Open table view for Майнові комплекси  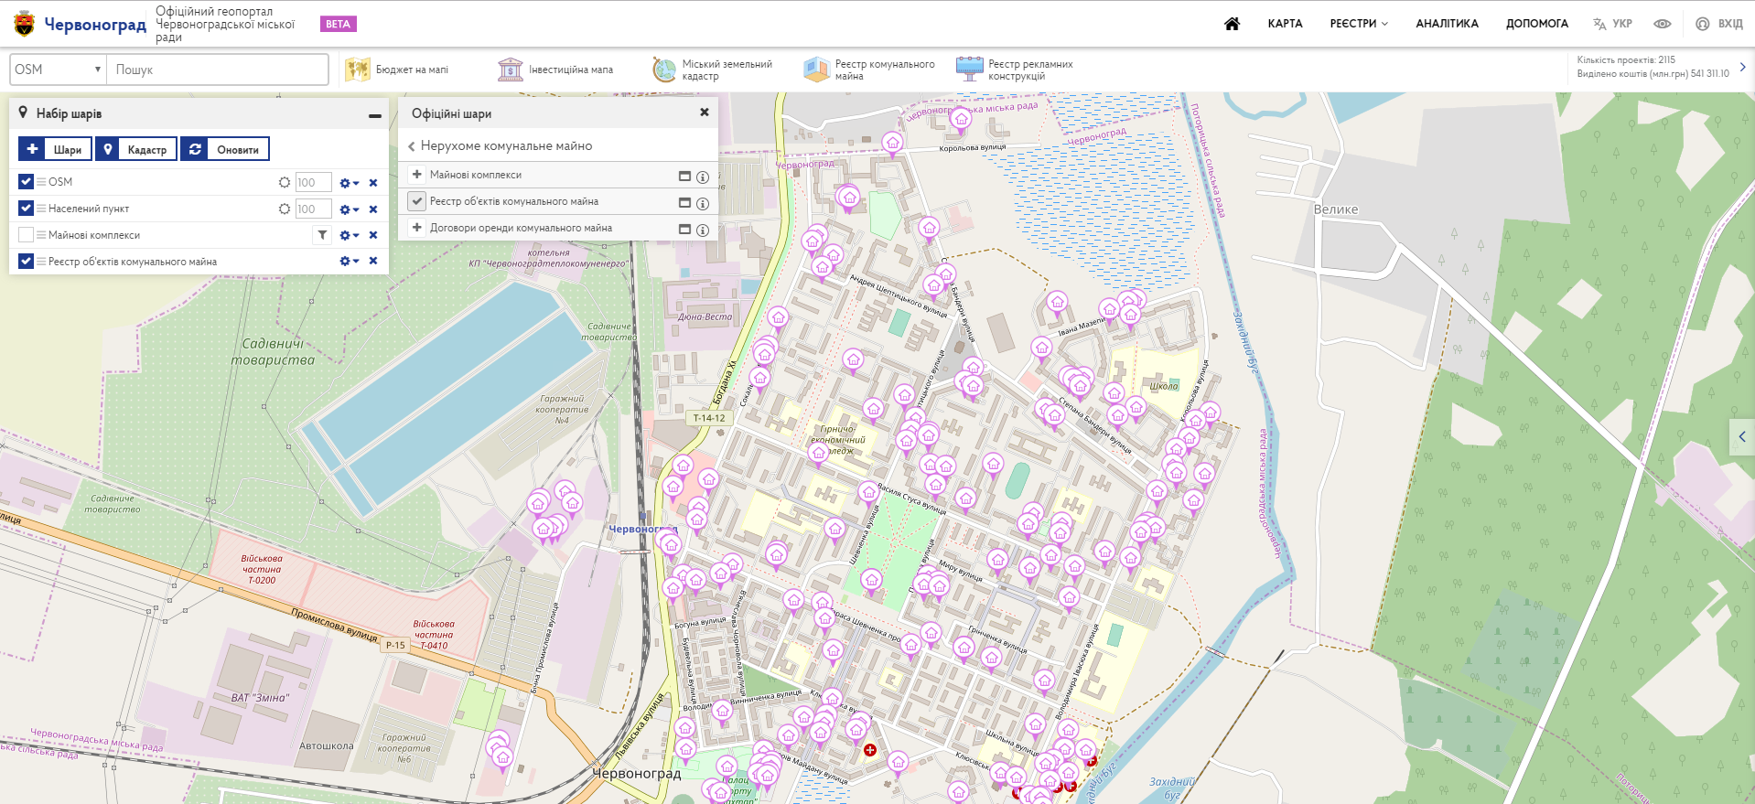click(x=684, y=176)
